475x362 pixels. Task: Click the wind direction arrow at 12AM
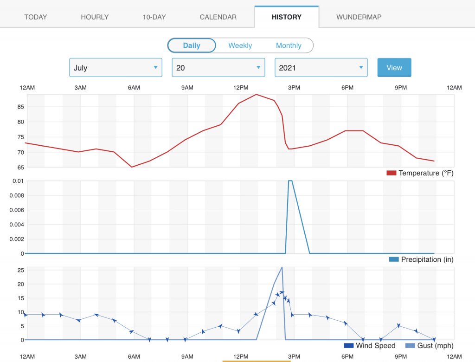26,315
